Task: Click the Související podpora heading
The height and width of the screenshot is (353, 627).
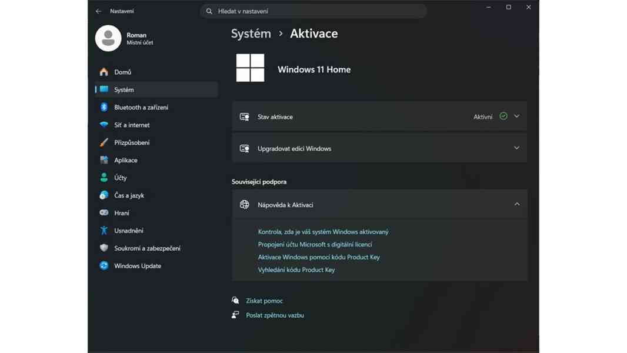Action: click(x=259, y=181)
